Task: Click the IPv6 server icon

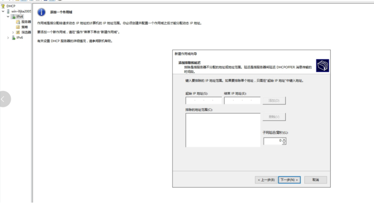Action: (14, 37)
